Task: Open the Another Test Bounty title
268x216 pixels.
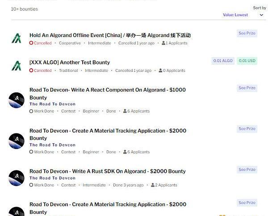Action: (x=70, y=62)
